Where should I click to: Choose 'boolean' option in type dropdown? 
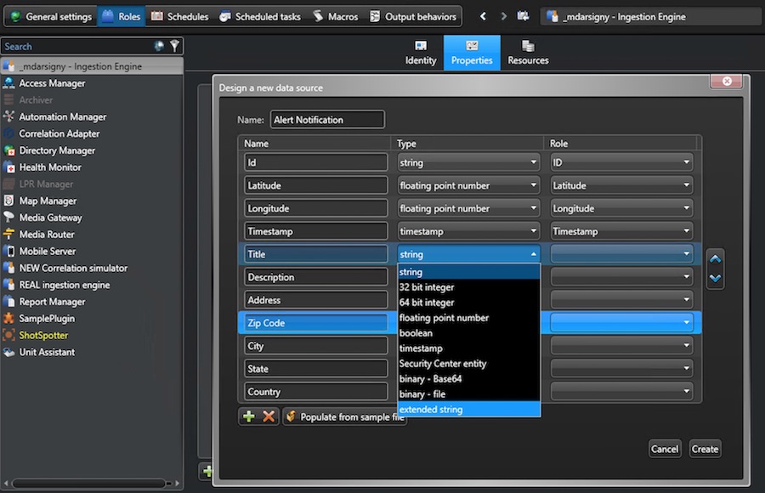[468, 333]
